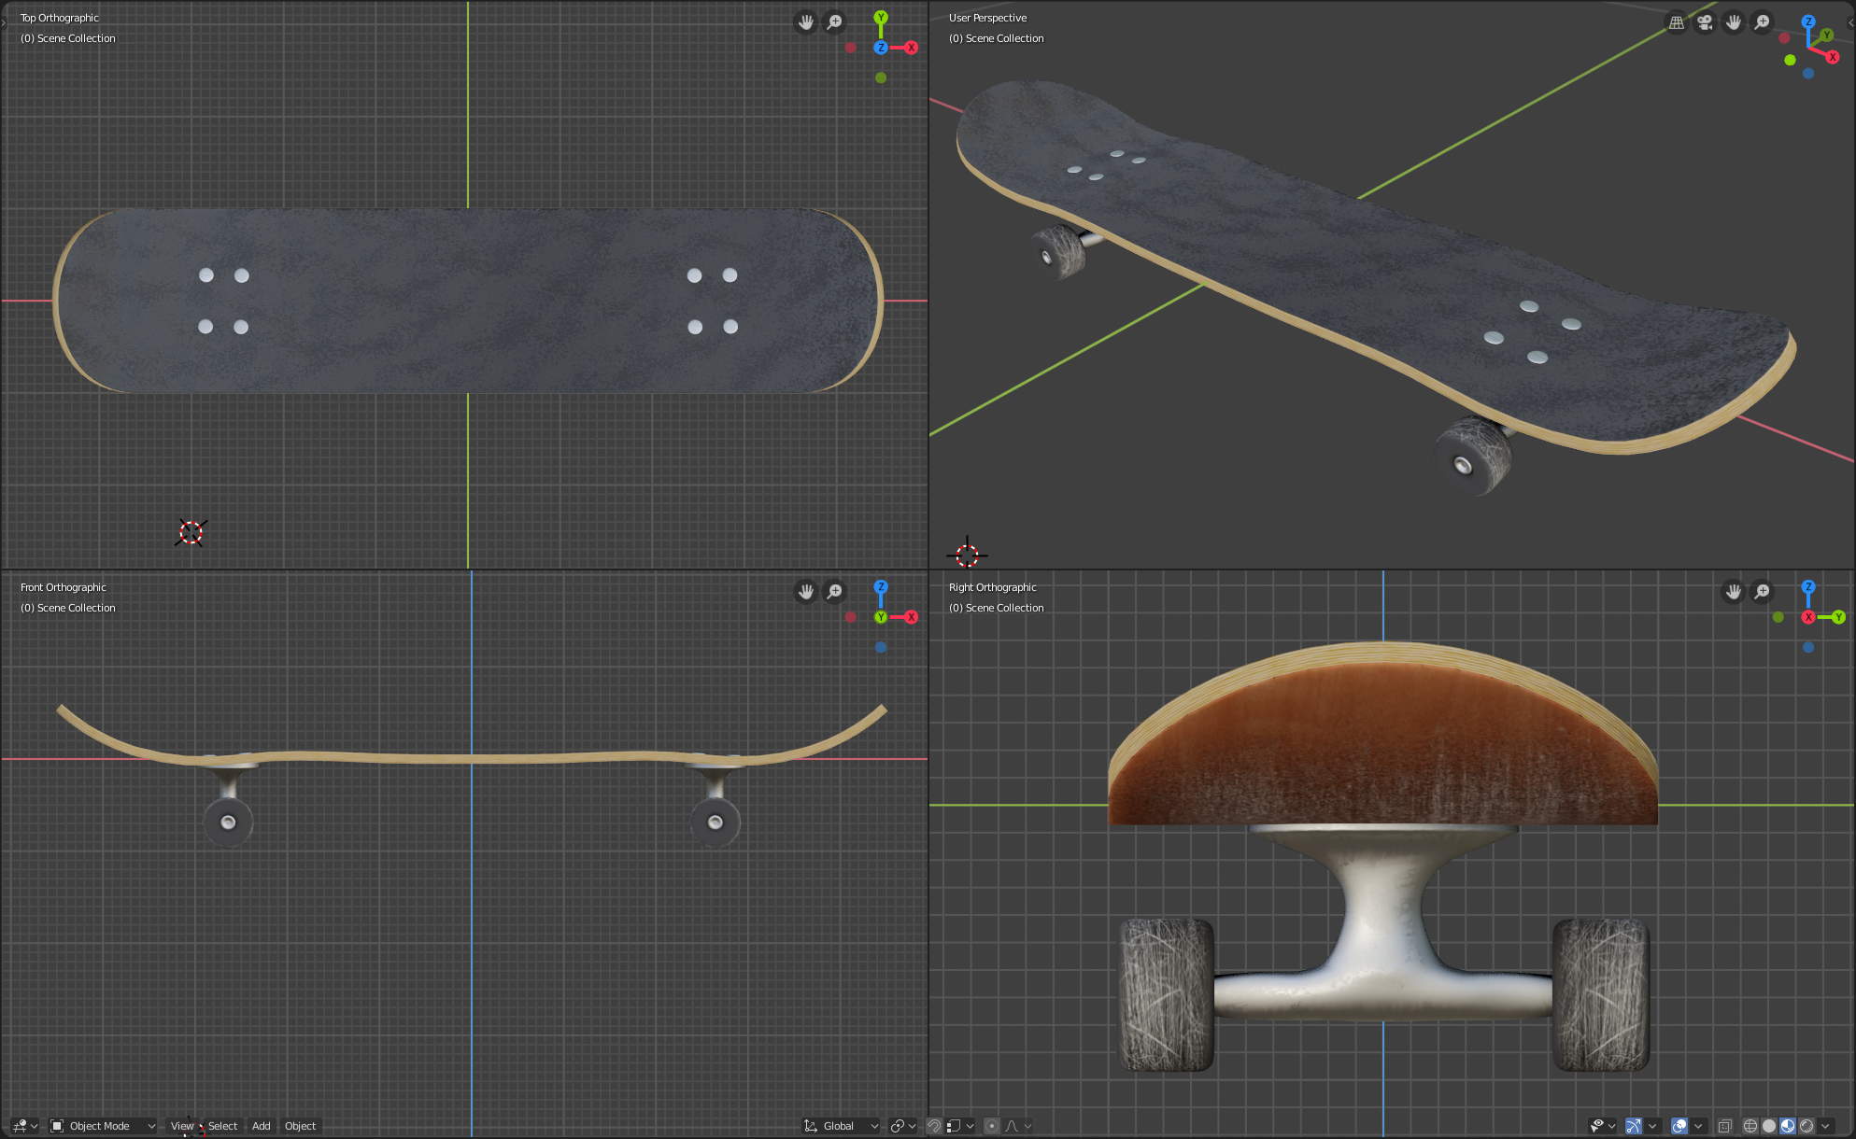Image resolution: width=1856 pixels, height=1139 pixels.
Task: Click the pan hand icon in Top Orthographic view
Action: 804,21
